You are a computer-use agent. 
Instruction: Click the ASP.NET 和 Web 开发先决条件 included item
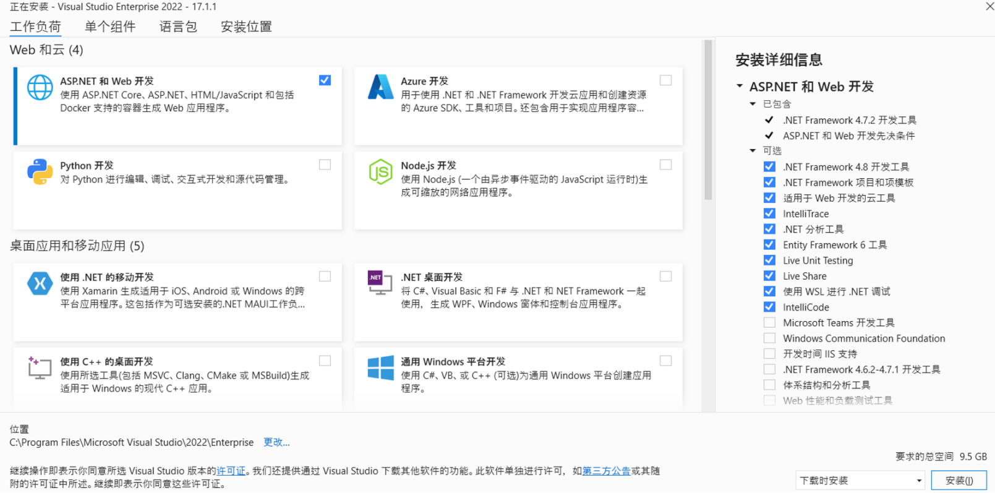click(849, 135)
